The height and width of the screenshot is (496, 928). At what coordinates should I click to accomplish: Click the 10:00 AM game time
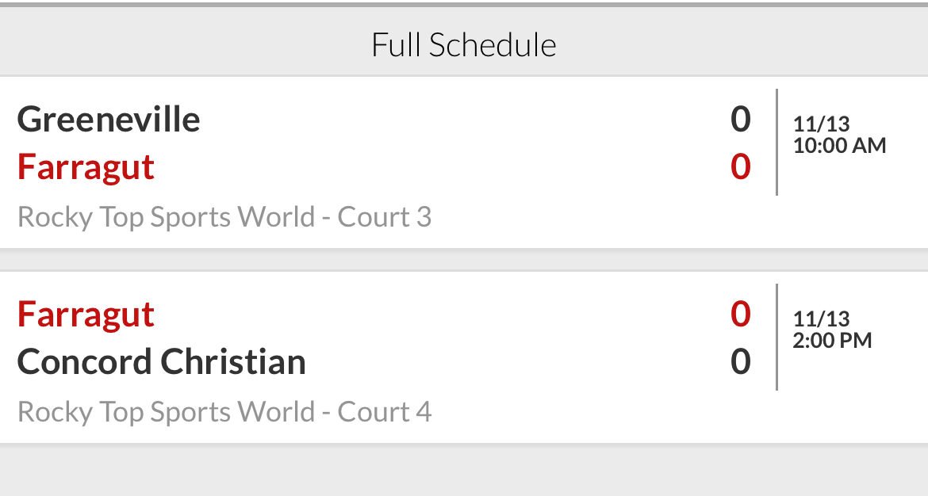pos(839,145)
